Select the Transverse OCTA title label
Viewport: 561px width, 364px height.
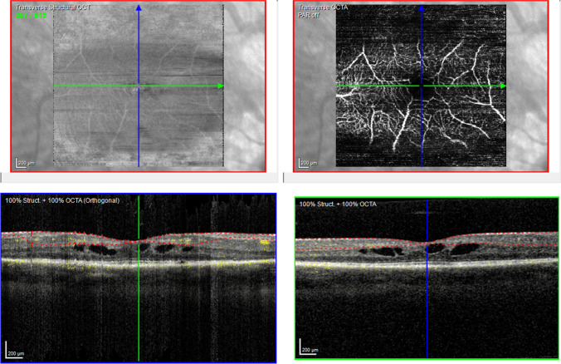click(324, 7)
